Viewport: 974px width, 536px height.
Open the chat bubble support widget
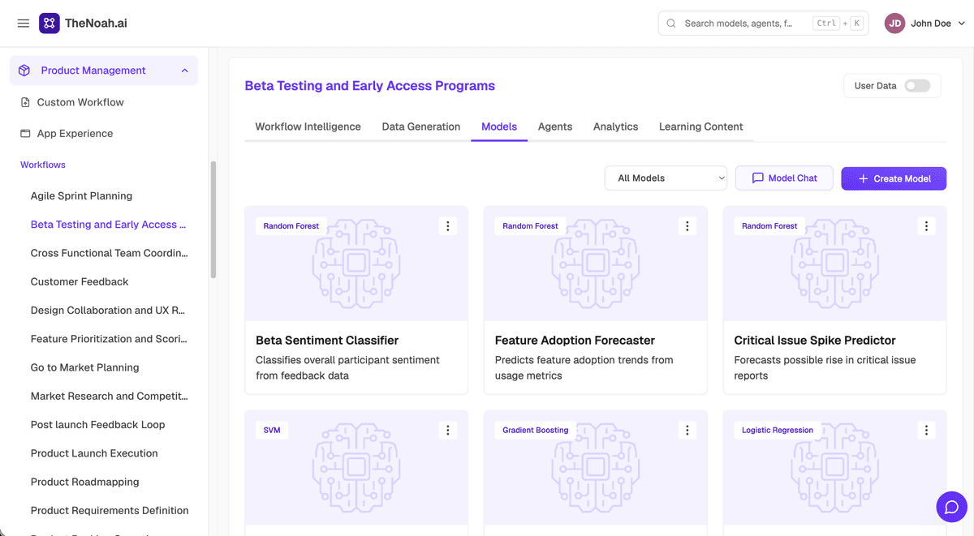click(x=952, y=507)
